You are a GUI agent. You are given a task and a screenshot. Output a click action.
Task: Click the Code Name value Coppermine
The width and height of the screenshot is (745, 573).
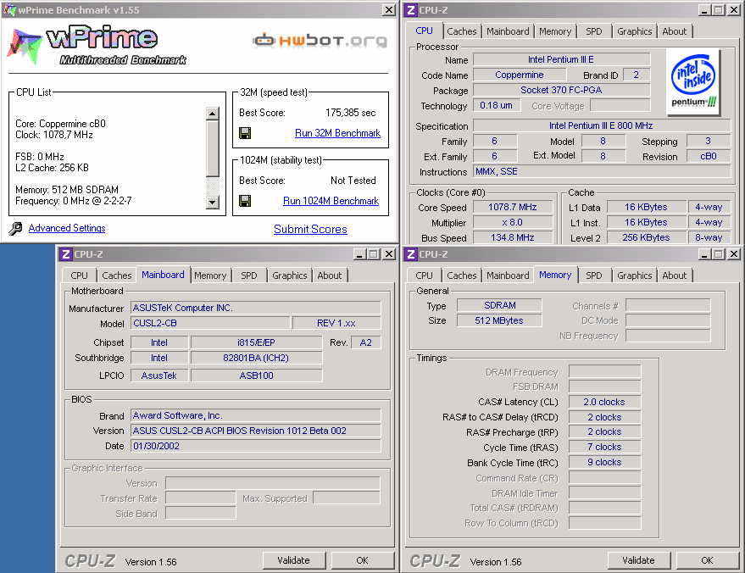(x=520, y=75)
